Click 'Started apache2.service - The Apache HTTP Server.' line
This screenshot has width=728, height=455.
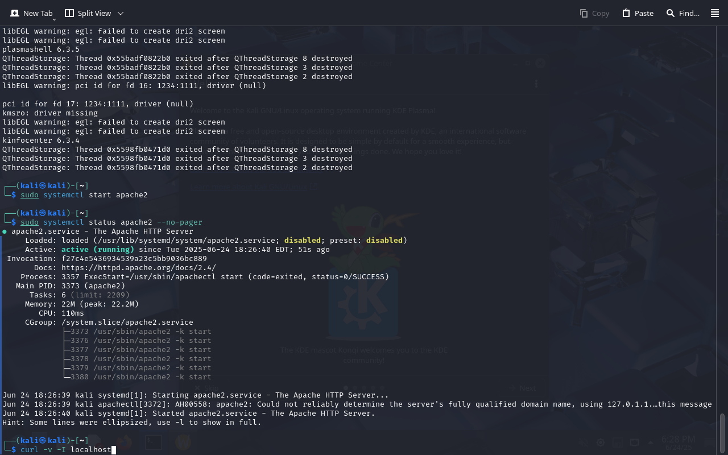click(189, 413)
